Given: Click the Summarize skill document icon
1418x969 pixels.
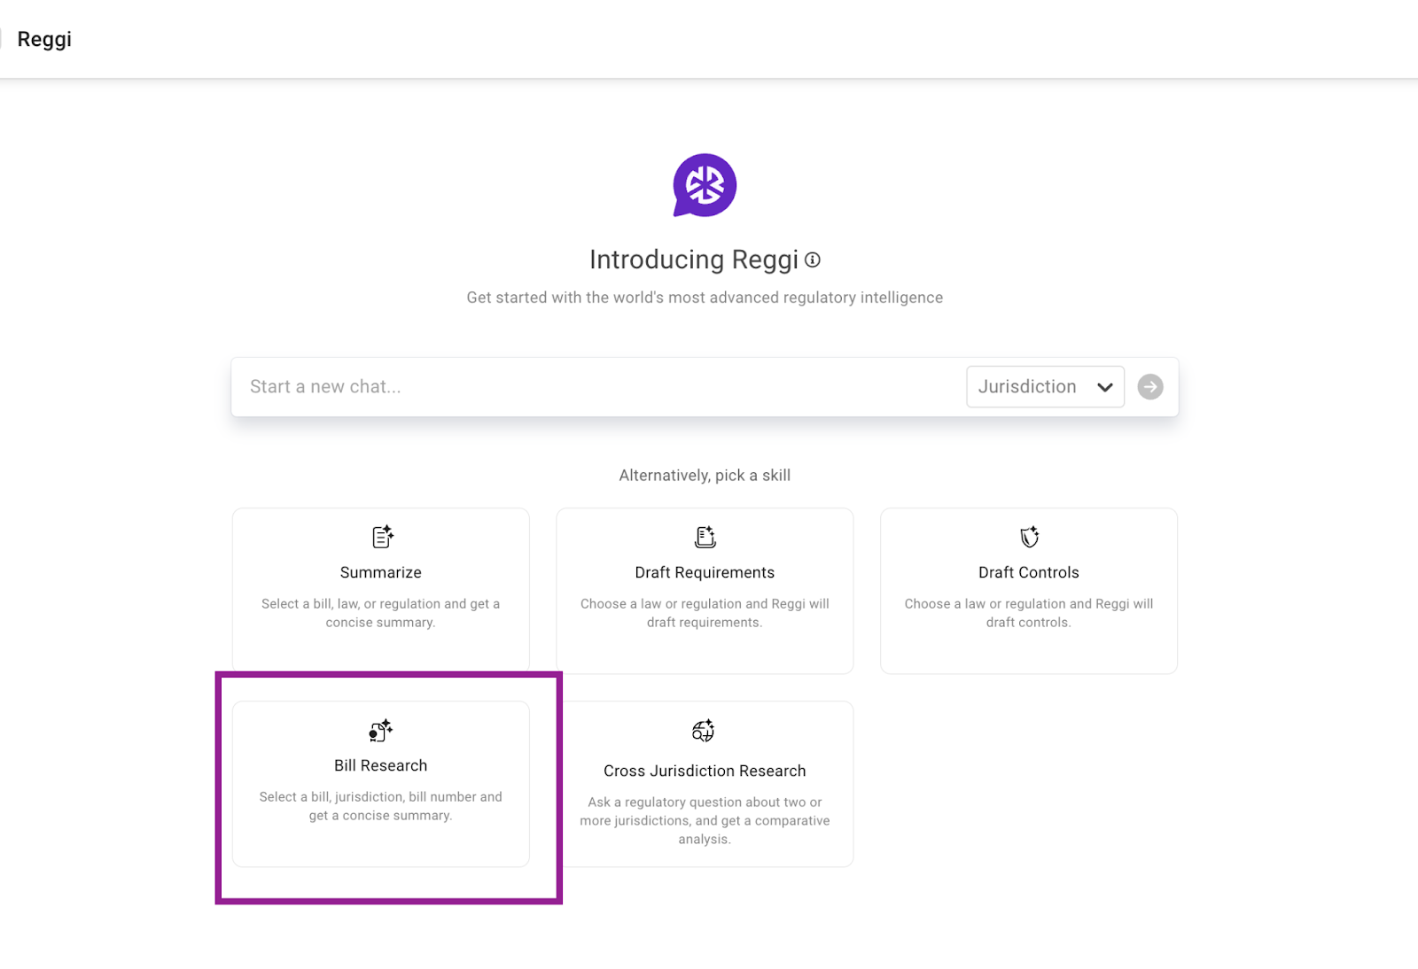Looking at the screenshot, I should (x=382, y=537).
